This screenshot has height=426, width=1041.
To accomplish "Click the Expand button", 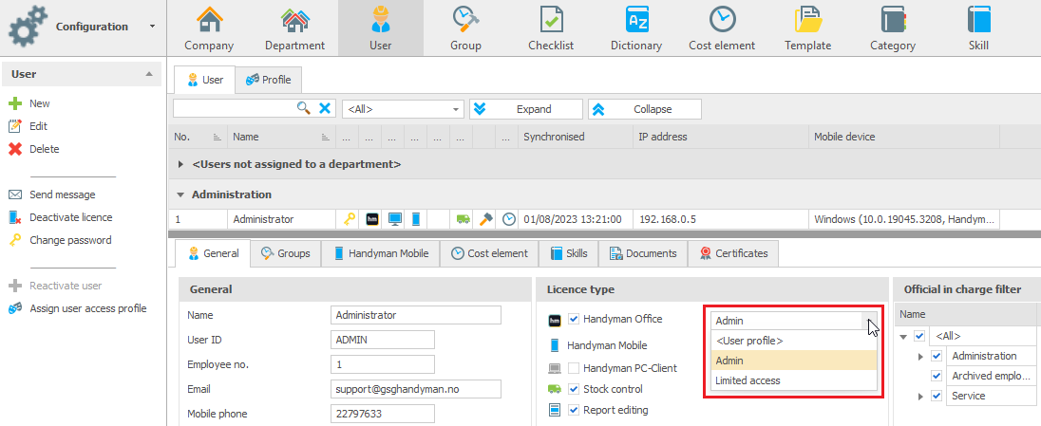I will (526, 109).
